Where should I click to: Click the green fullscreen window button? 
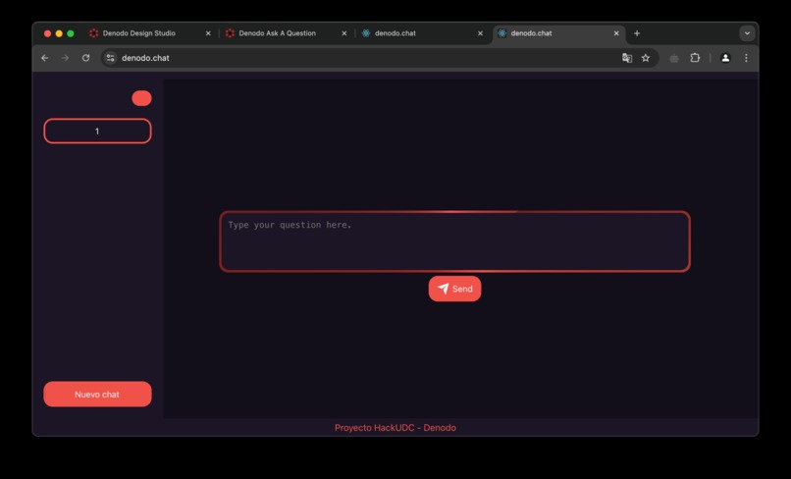pos(71,33)
